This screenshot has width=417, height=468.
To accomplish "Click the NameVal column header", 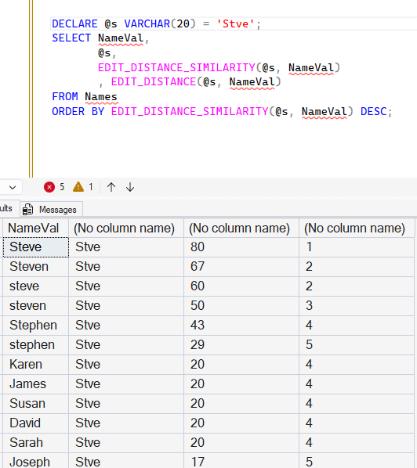I will 35,228.
